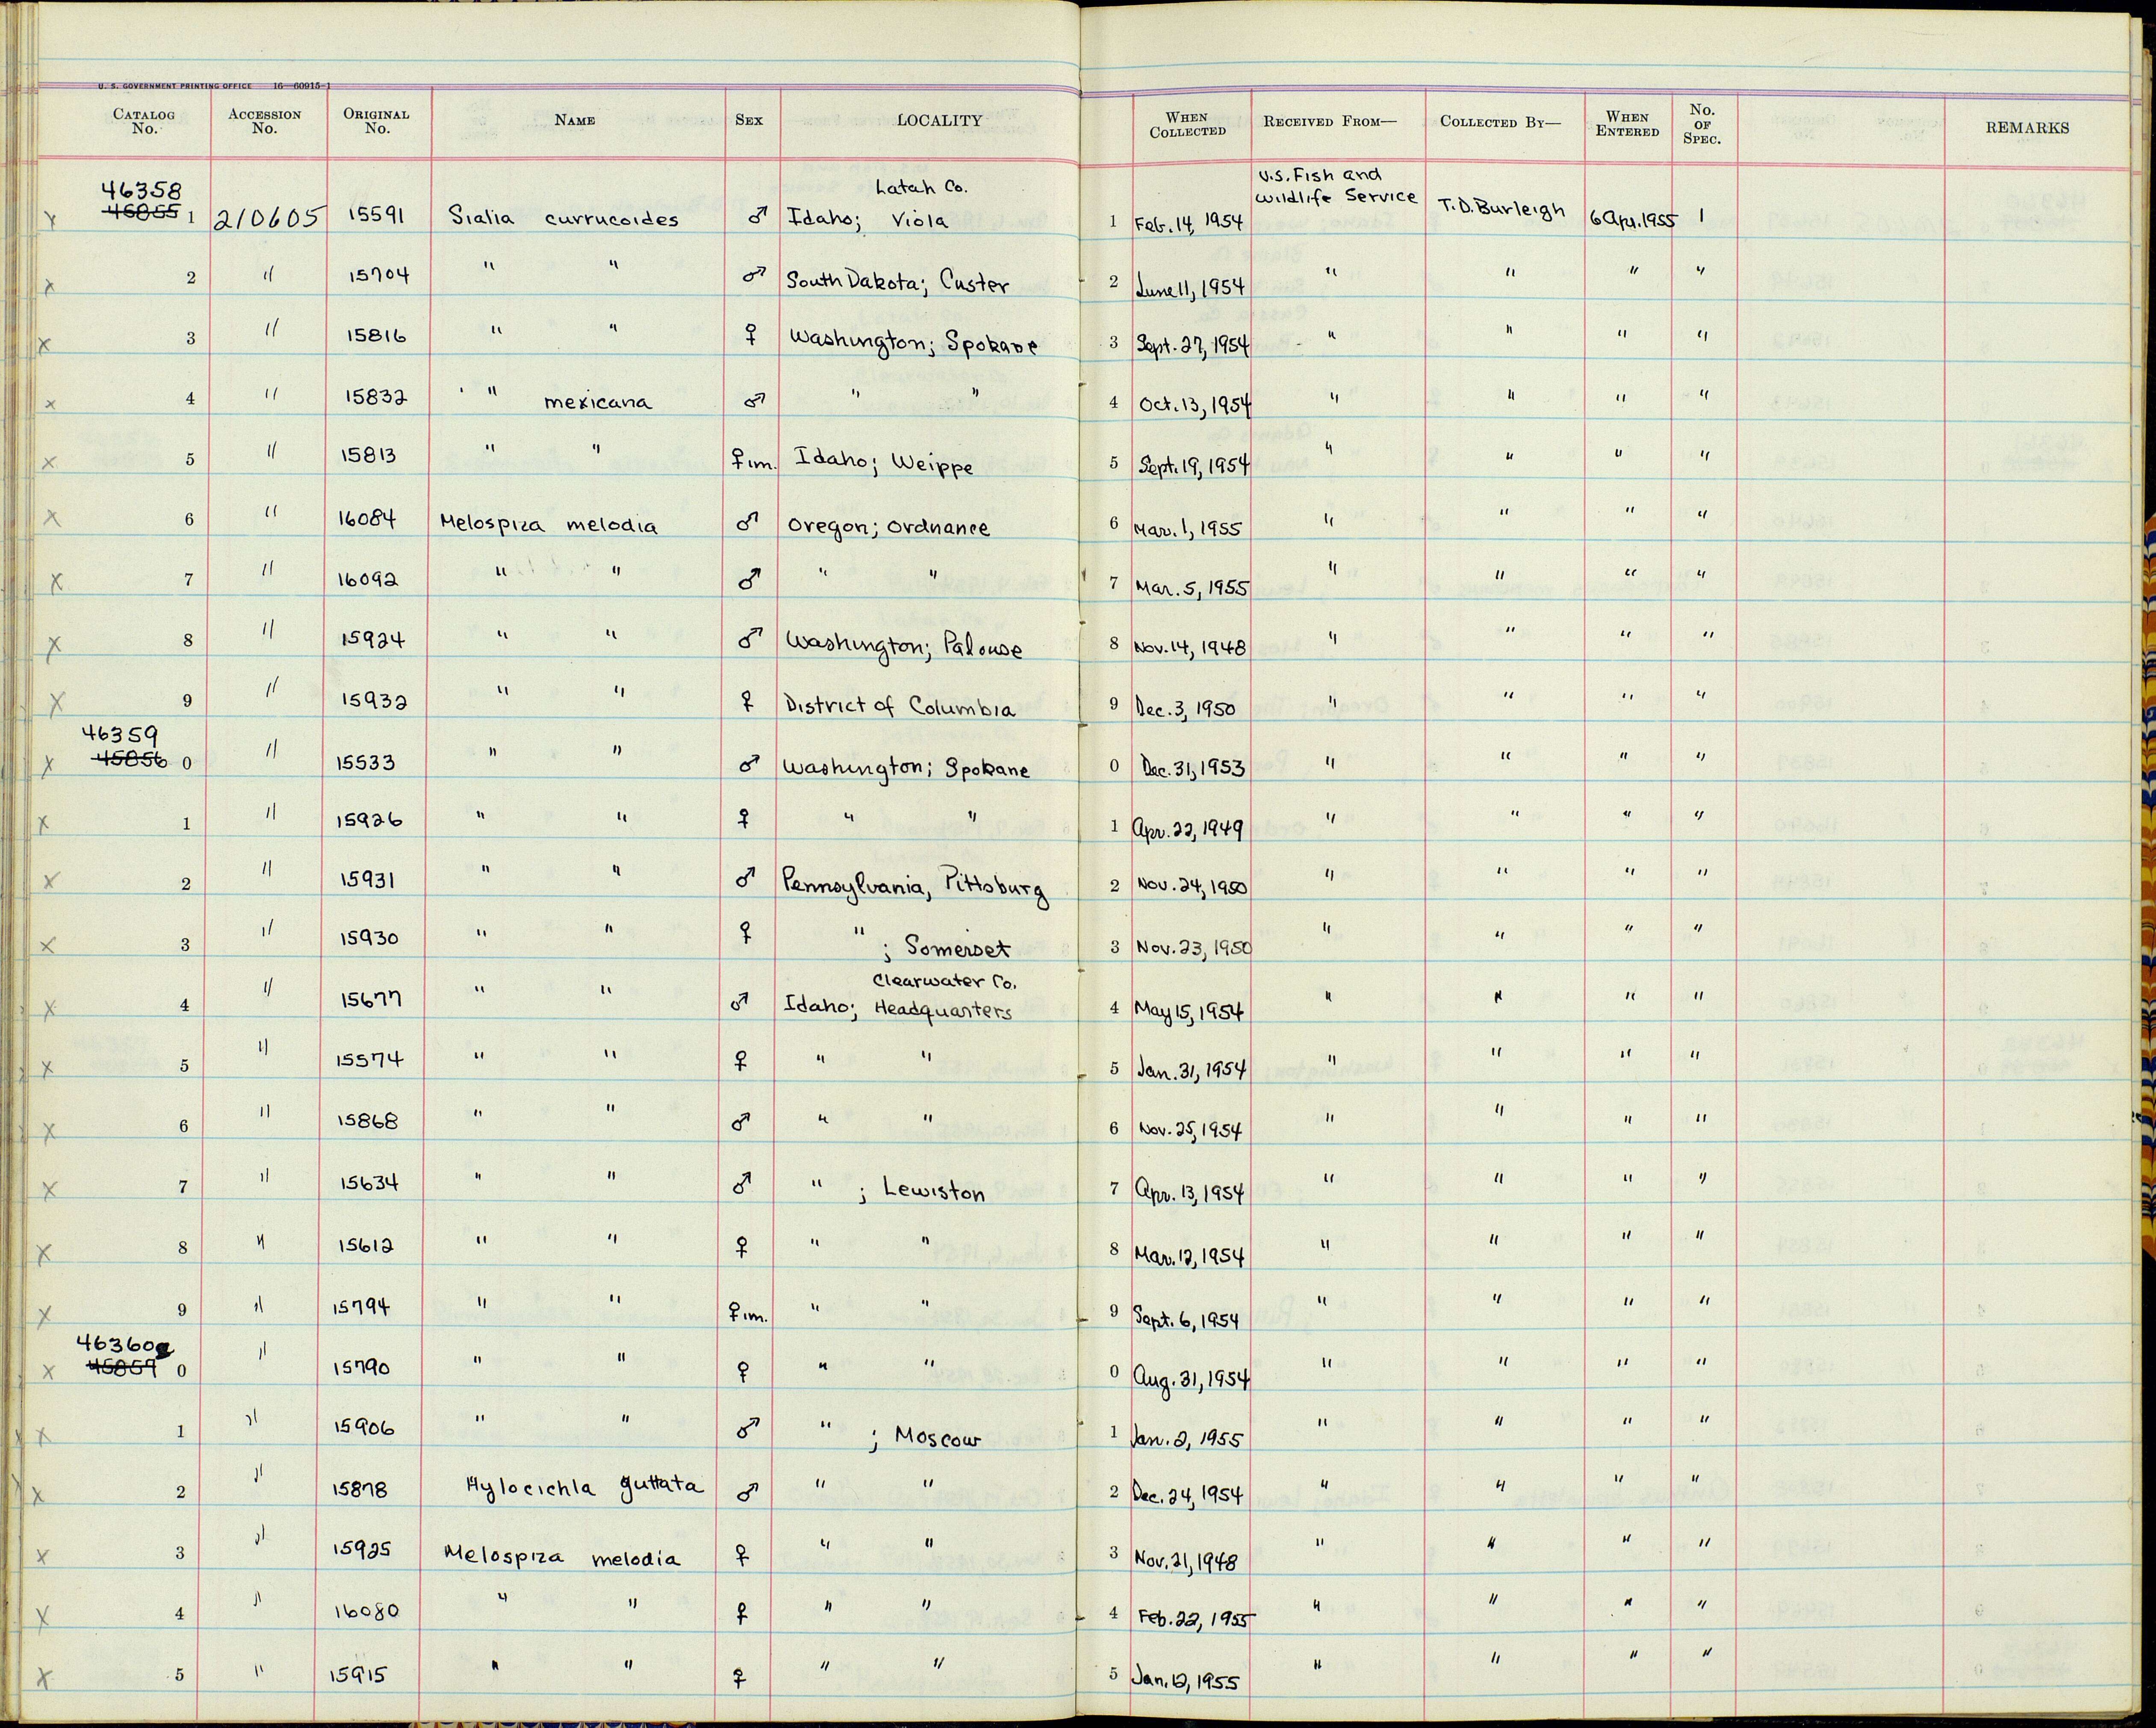Click 'Melospiza melodia' beside original number 15925
This screenshot has width=2156, height=1728.
point(562,1557)
